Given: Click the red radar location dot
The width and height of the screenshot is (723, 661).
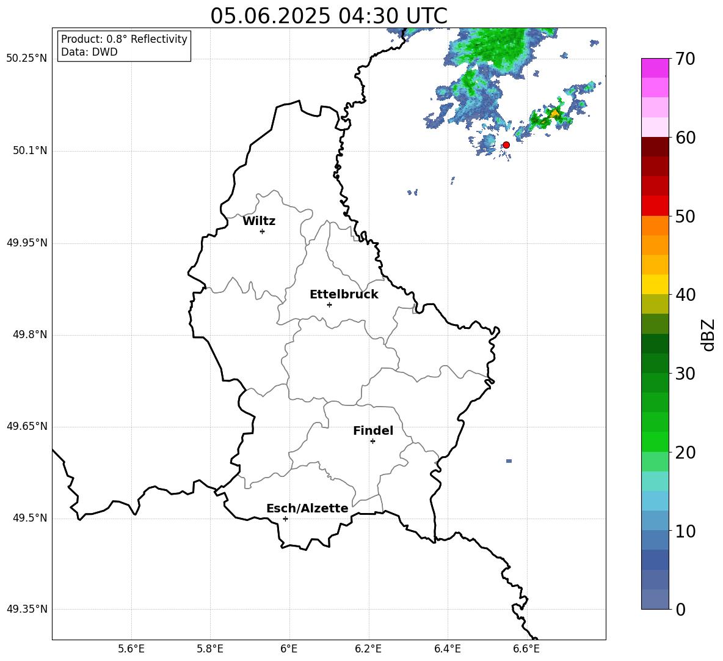Looking at the screenshot, I should [x=506, y=145].
